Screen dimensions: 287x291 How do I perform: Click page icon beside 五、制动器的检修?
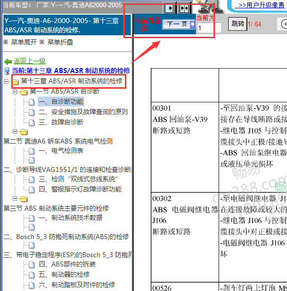pos(31,275)
